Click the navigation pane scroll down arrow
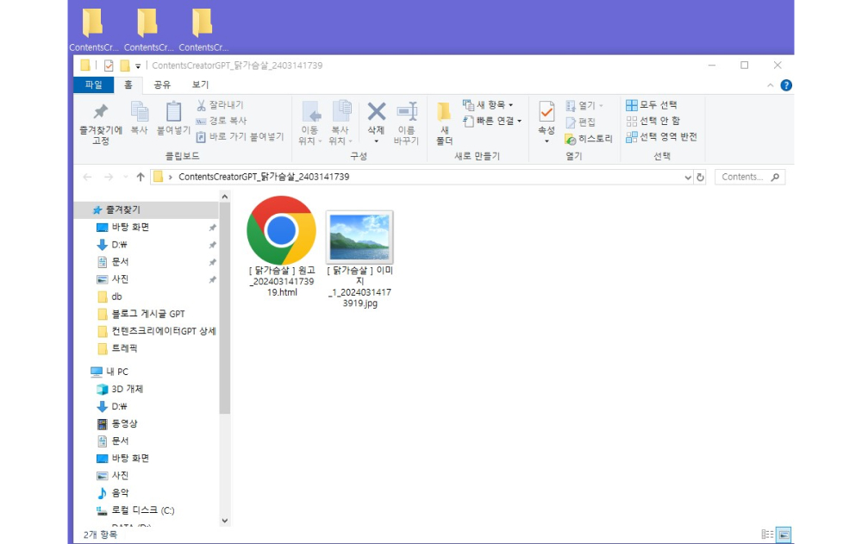Viewport: 862px width, 544px height. click(x=224, y=521)
